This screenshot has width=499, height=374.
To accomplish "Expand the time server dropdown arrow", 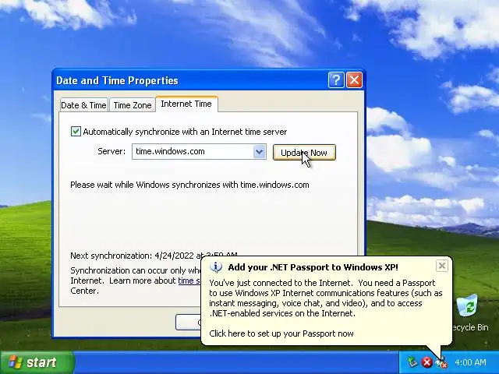I will tap(260, 152).
